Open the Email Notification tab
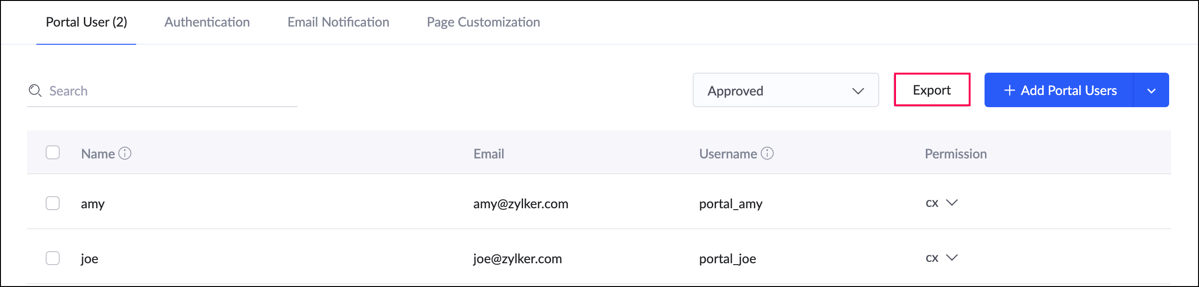Screen dimensions: 1199x287 (x=338, y=22)
